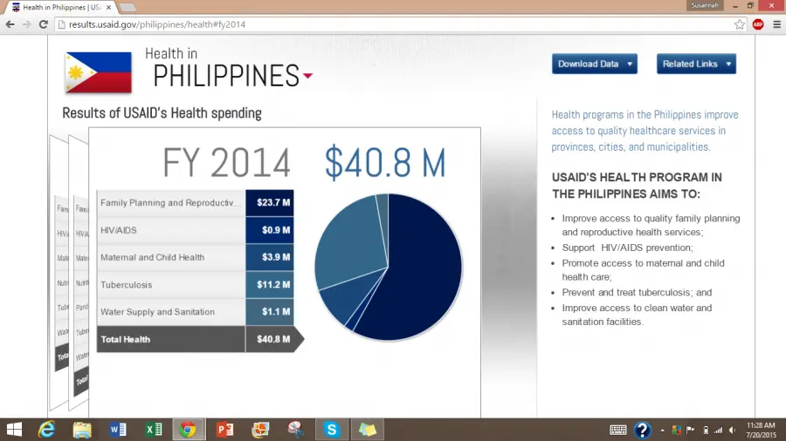Click the $0.9 M value swatch
Image resolution: width=786 pixels, height=441 pixels.
[x=270, y=230]
